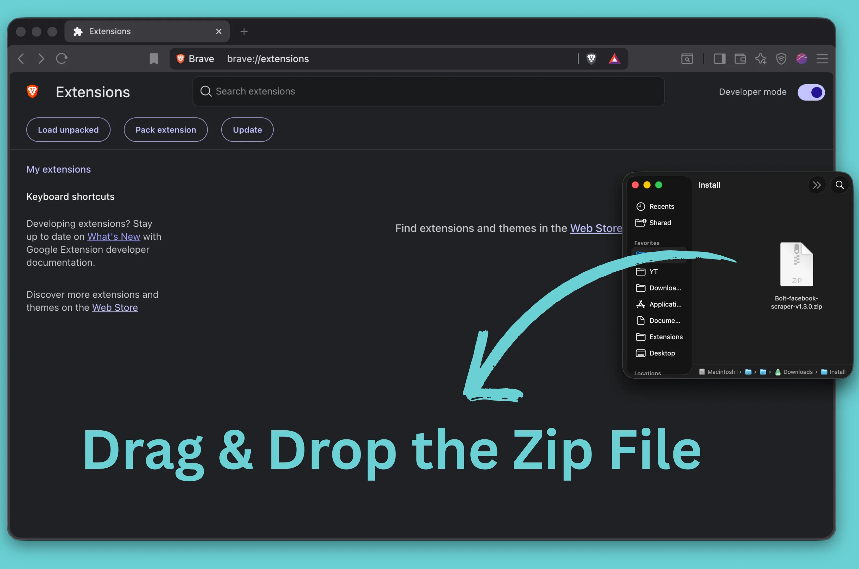The width and height of the screenshot is (859, 569).
Task: Open the Brave Wallet icon
Action: [x=740, y=59]
